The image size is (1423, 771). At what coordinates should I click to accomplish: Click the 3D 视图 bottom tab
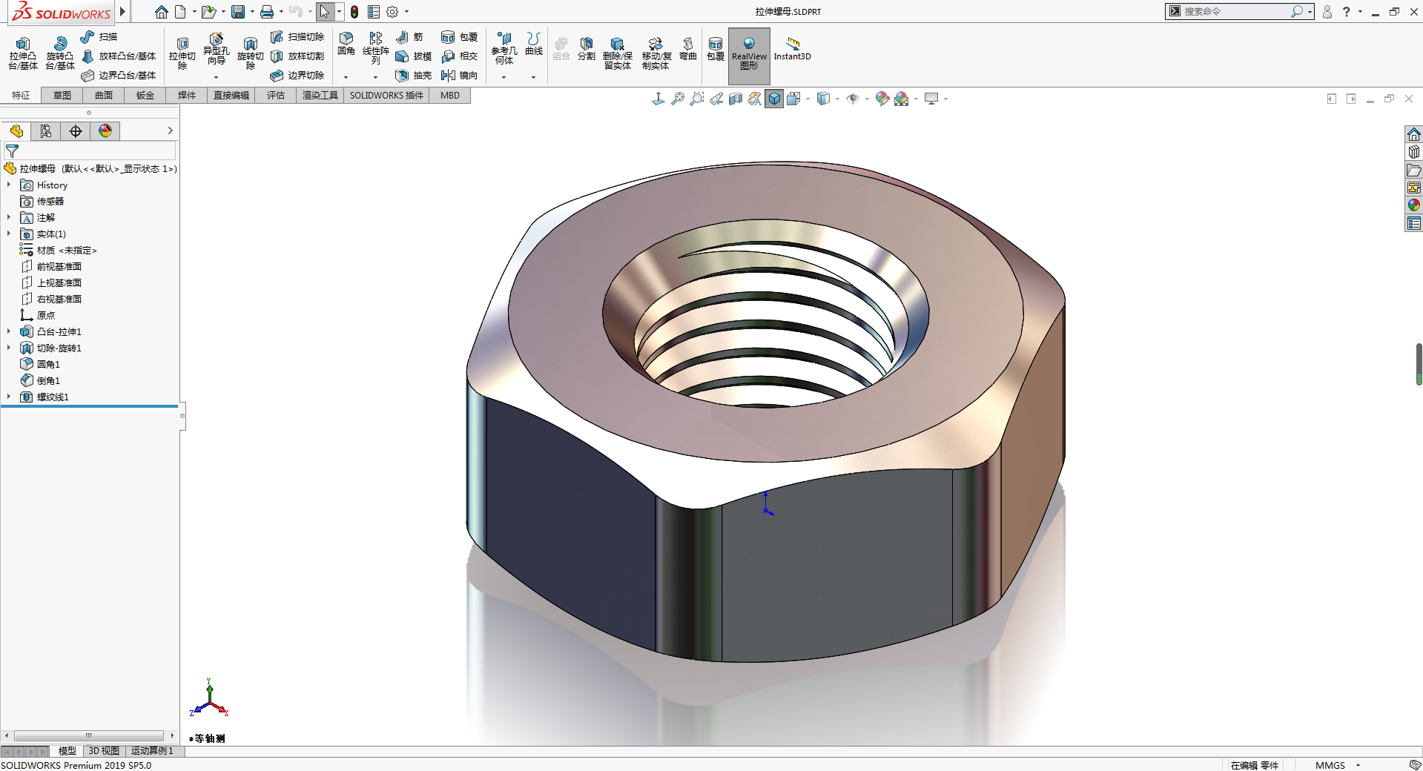click(104, 751)
